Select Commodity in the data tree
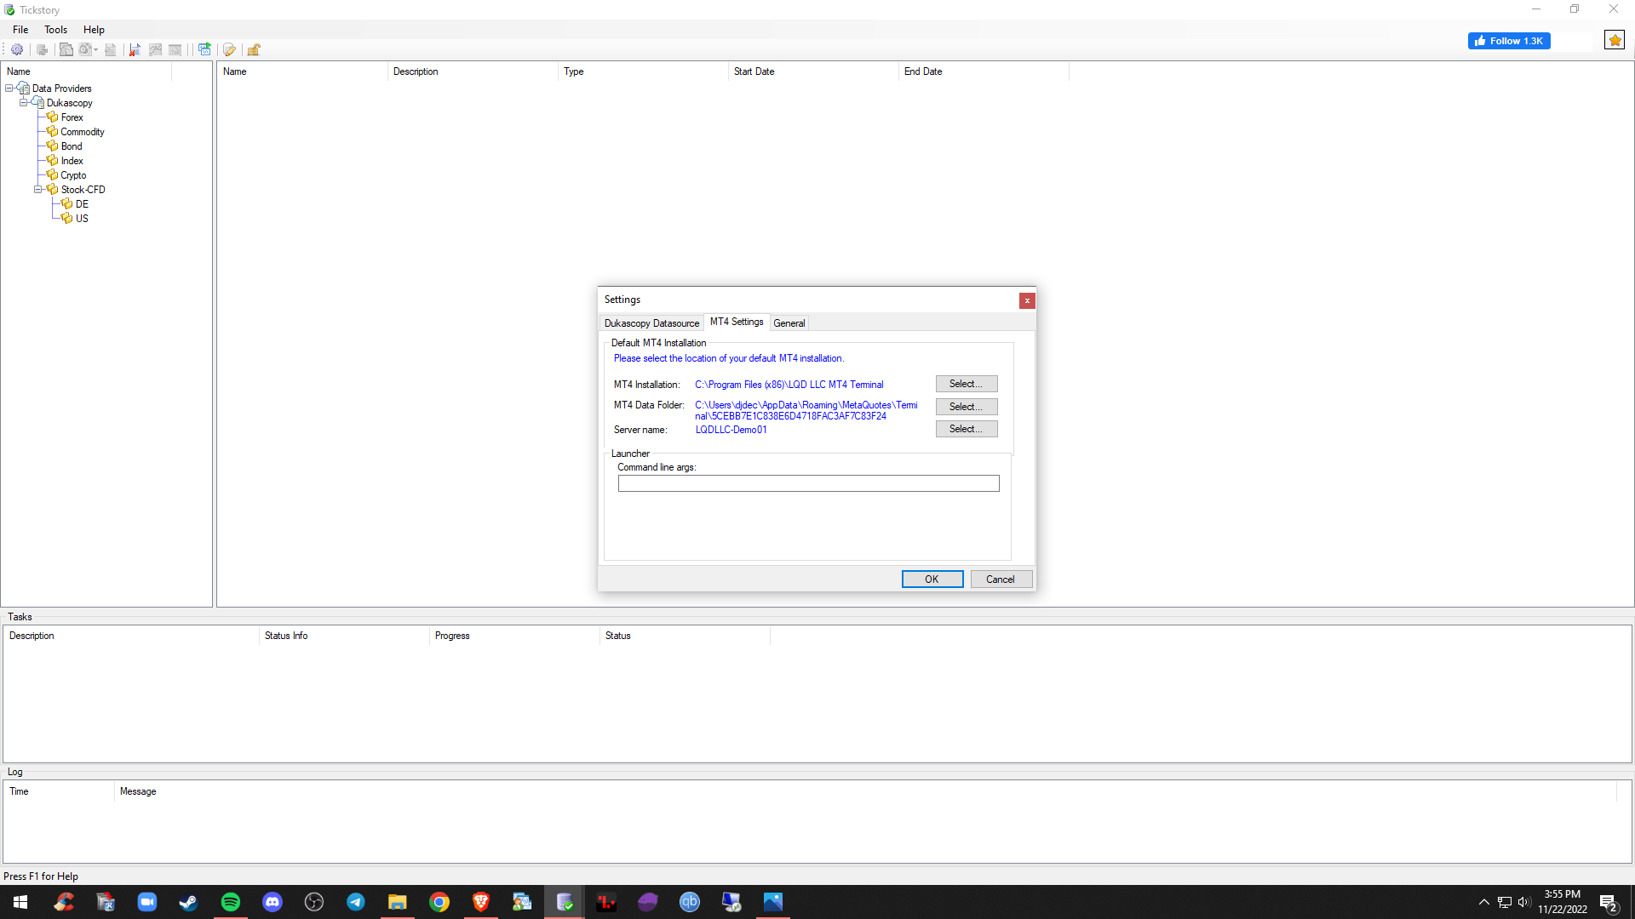 click(83, 132)
